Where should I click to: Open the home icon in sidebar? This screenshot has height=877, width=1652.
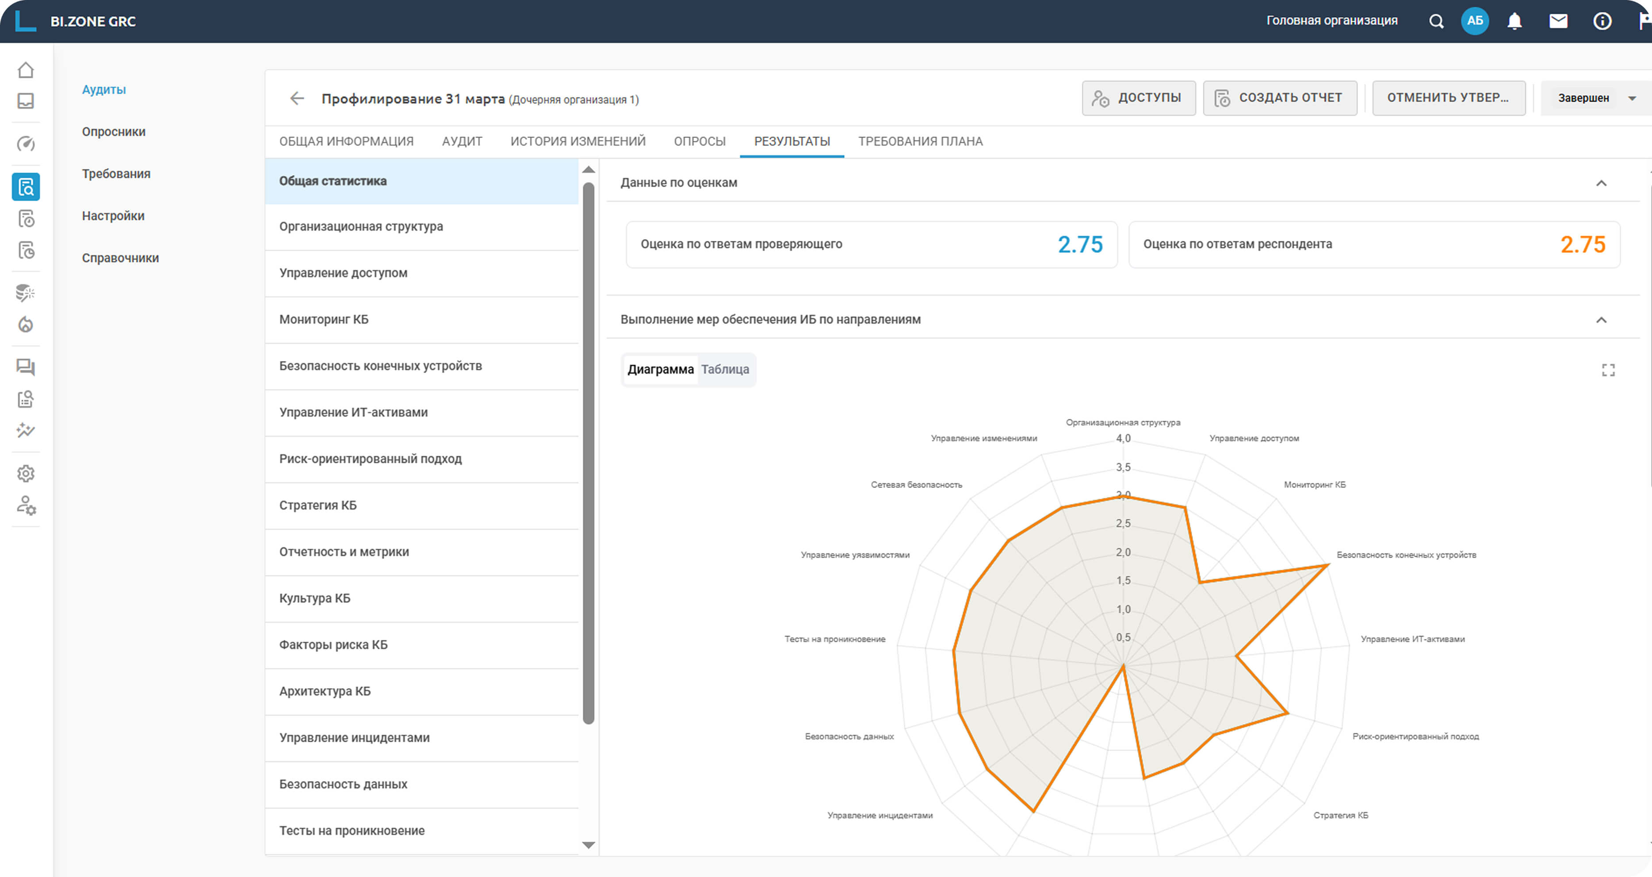(x=26, y=70)
